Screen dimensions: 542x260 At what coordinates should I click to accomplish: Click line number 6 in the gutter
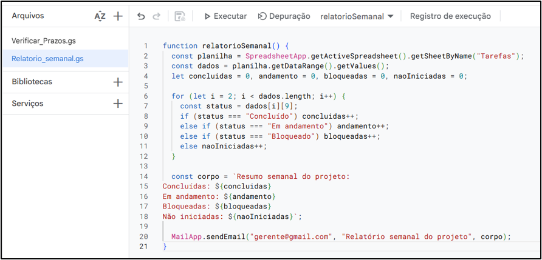145,96
